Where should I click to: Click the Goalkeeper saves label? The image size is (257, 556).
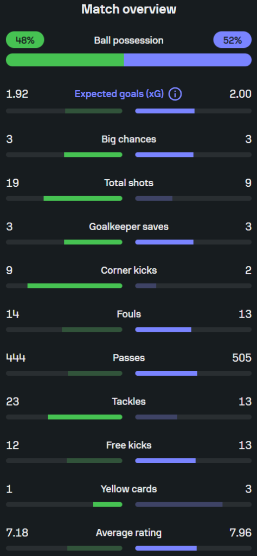click(129, 226)
